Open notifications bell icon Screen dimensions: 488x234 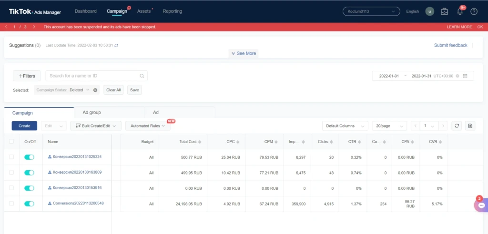coord(460,11)
